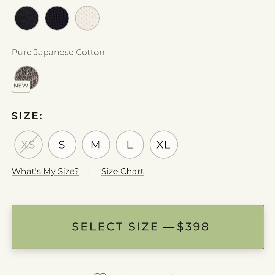Viewport: 275px width, 275px height.
Task: Click the NEW badge on the swatch
Action: click(21, 86)
